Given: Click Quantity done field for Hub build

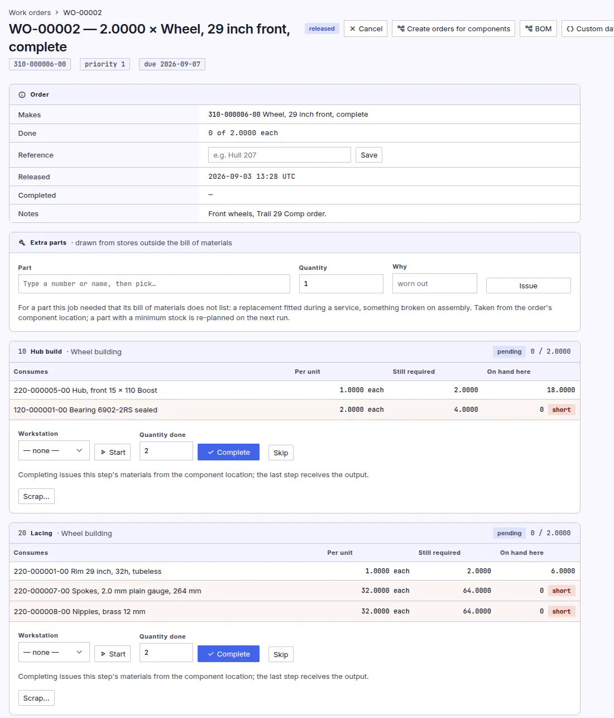Looking at the screenshot, I should click(166, 451).
